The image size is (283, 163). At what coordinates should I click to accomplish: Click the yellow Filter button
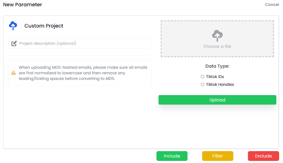[x=217, y=156]
